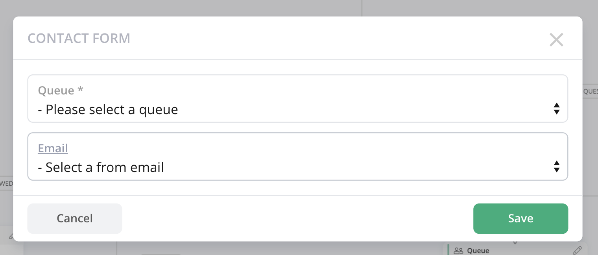Click the Cancel button

coord(75,218)
